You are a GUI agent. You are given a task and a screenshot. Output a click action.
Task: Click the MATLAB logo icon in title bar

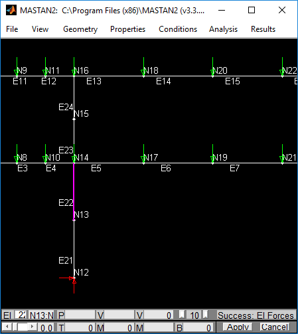[11, 10]
